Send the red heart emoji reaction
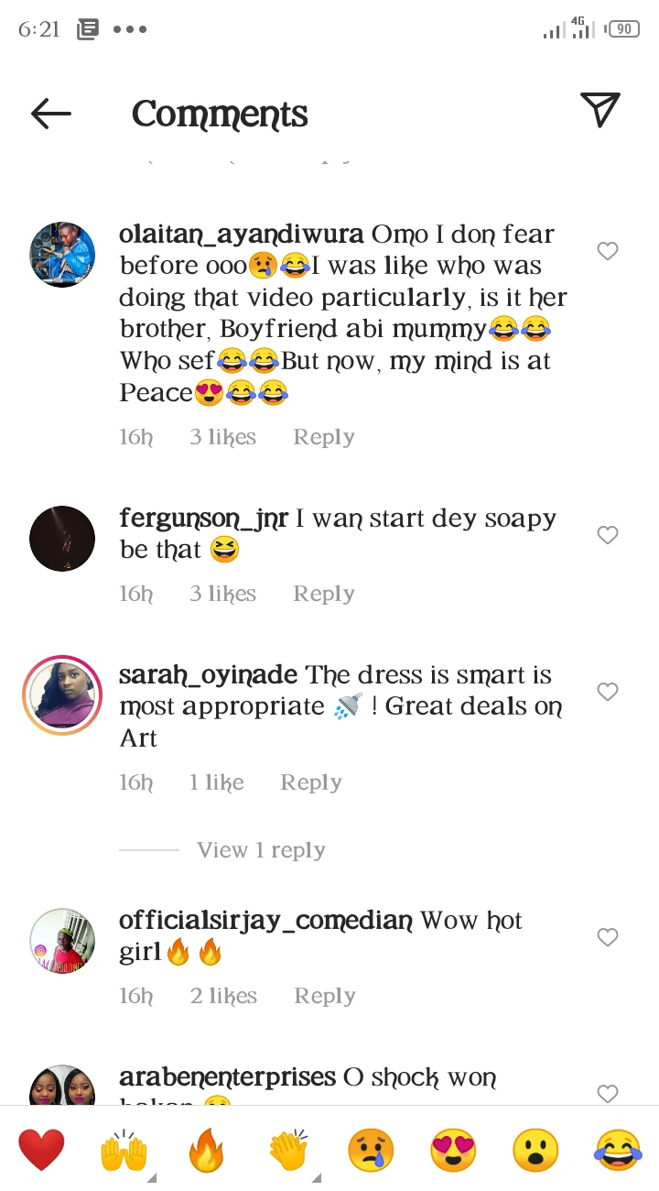659x1191 pixels. coord(41,1151)
